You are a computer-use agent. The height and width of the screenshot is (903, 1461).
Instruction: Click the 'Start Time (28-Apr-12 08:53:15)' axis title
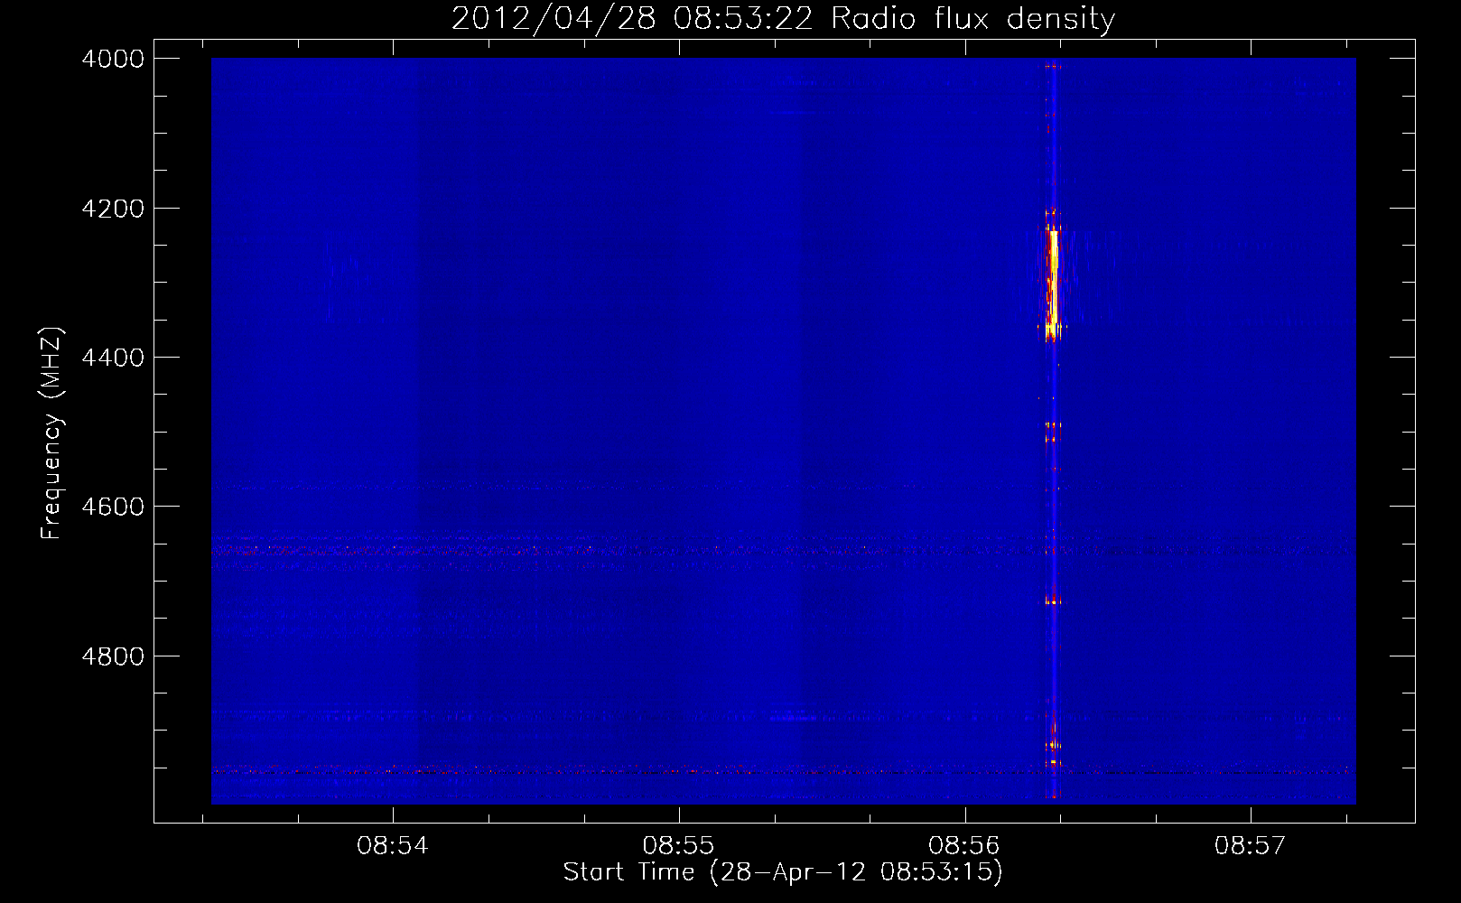coord(783,872)
